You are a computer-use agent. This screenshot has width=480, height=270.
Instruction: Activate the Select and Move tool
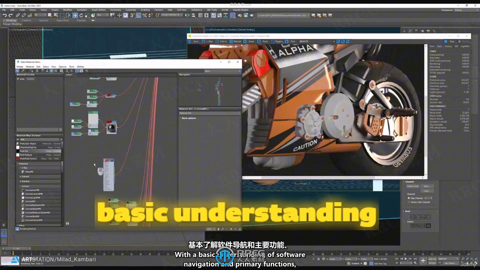(75, 15)
